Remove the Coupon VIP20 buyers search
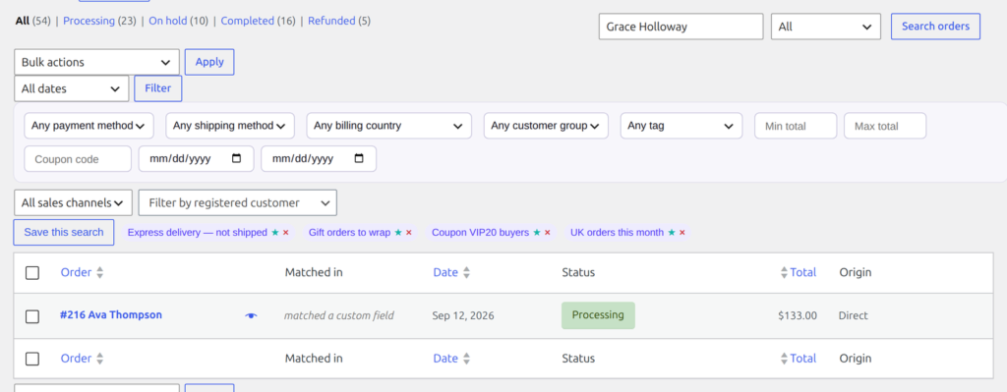Screen dimensions: 1007x392 click(x=548, y=232)
